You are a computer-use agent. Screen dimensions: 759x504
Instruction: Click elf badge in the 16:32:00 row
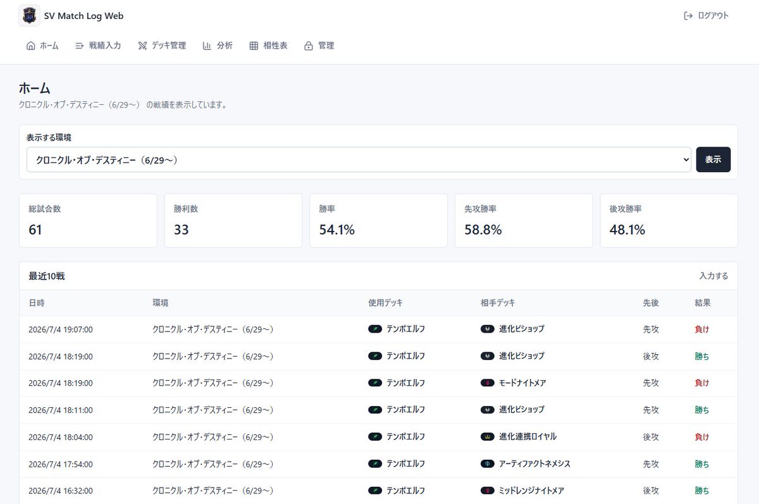point(375,490)
